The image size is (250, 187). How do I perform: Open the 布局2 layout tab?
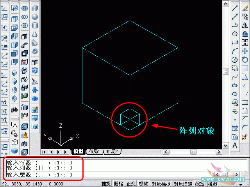[x=111, y=152]
